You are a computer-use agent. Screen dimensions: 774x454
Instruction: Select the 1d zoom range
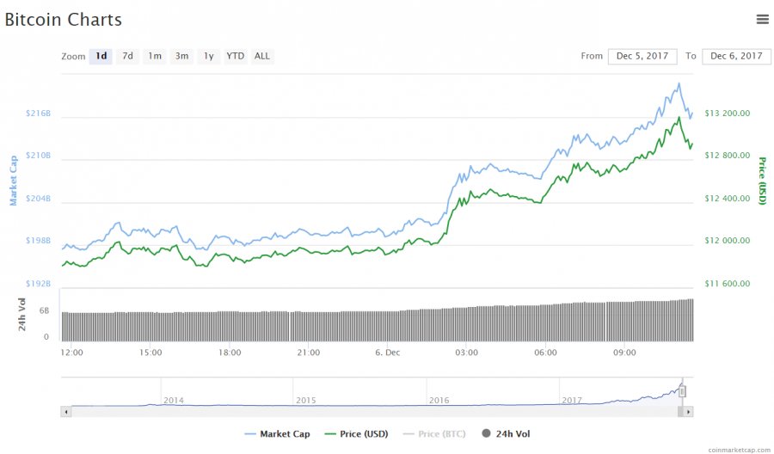coord(101,56)
